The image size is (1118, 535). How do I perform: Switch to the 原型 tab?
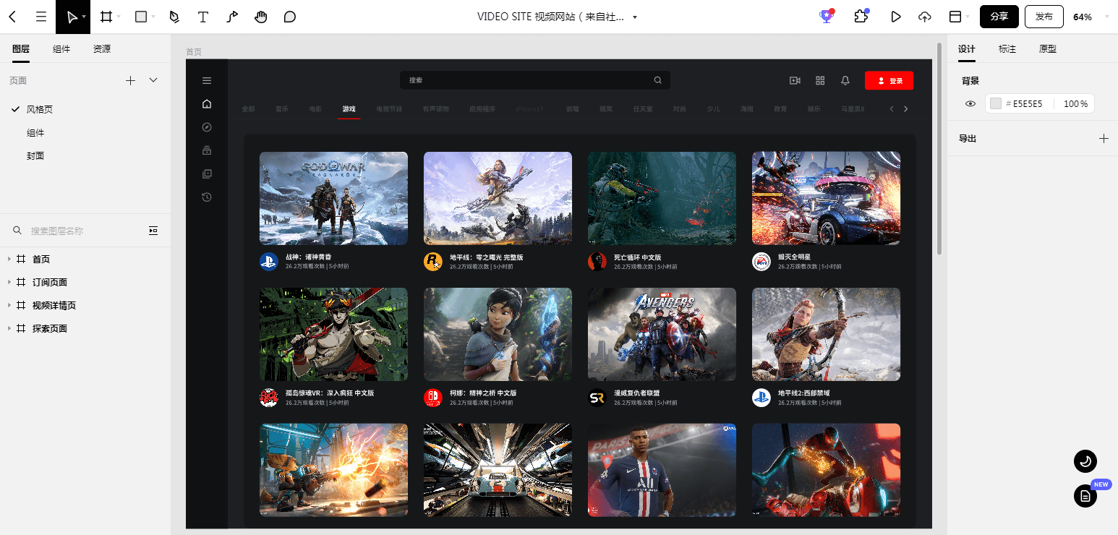[x=1048, y=49]
